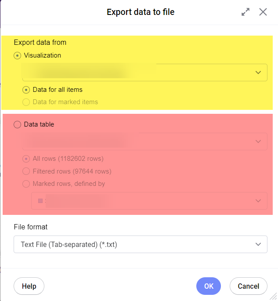Screen dimensions: 278x301
Task: Click the Export data from heading
Action: [40, 43]
